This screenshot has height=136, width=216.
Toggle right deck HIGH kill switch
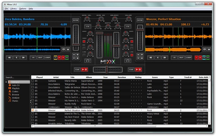132,41
